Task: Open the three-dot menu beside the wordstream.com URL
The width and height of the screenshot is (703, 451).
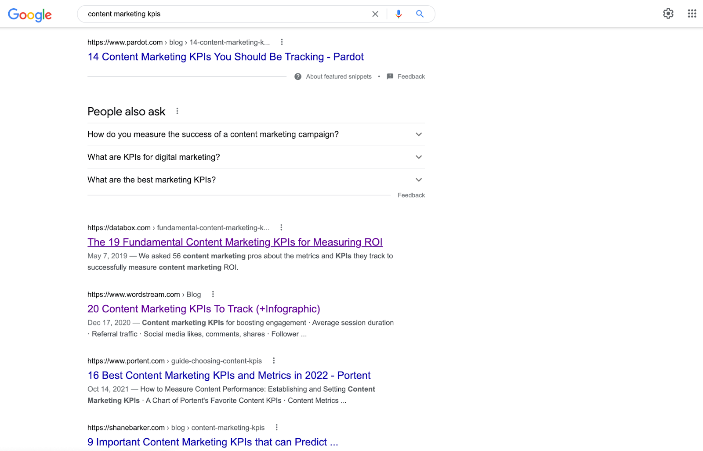Action: pyautogui.click(x=213, y=294)
